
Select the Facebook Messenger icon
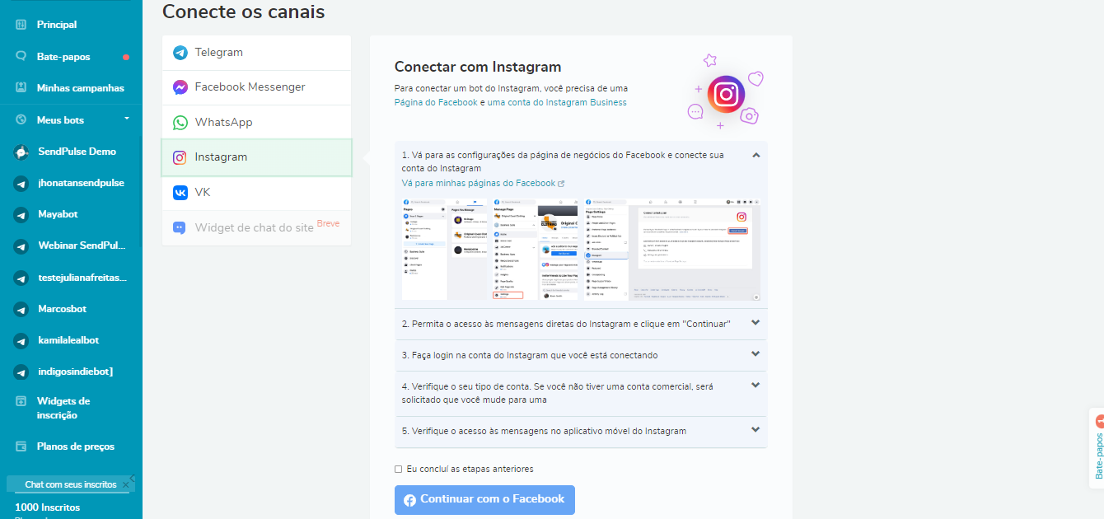(180, 87)
